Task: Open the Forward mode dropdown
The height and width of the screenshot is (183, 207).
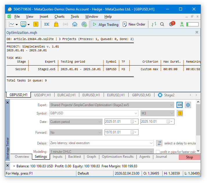Action: click(76, 132)
